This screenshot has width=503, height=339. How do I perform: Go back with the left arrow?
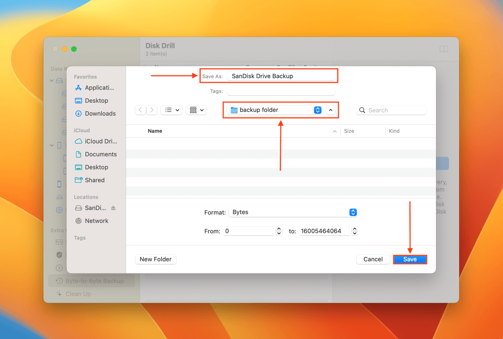140,110
